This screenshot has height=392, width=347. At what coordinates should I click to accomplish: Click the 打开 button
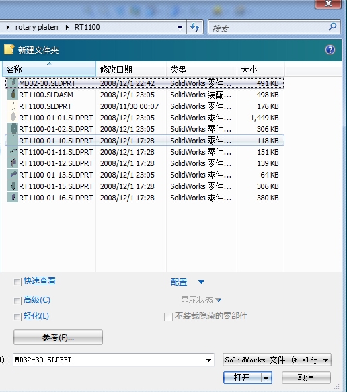[x=242, y=378]
